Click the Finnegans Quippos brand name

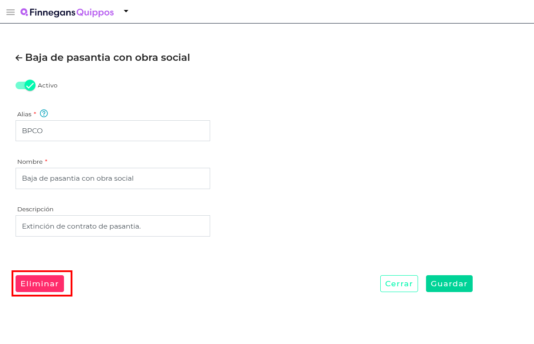click(72, 12)
